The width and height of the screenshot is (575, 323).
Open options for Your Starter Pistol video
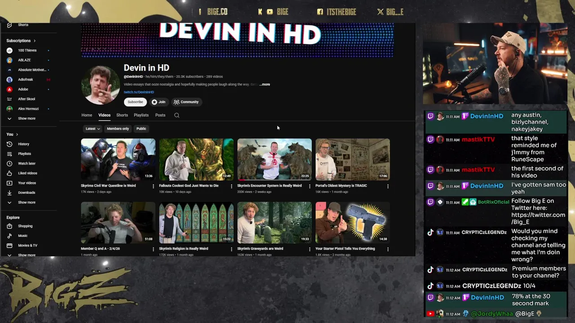[388, 249]
